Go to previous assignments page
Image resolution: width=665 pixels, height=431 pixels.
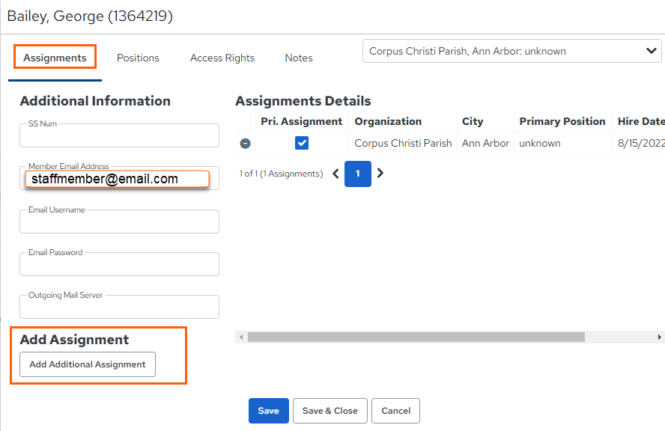[x=335, y=174]
